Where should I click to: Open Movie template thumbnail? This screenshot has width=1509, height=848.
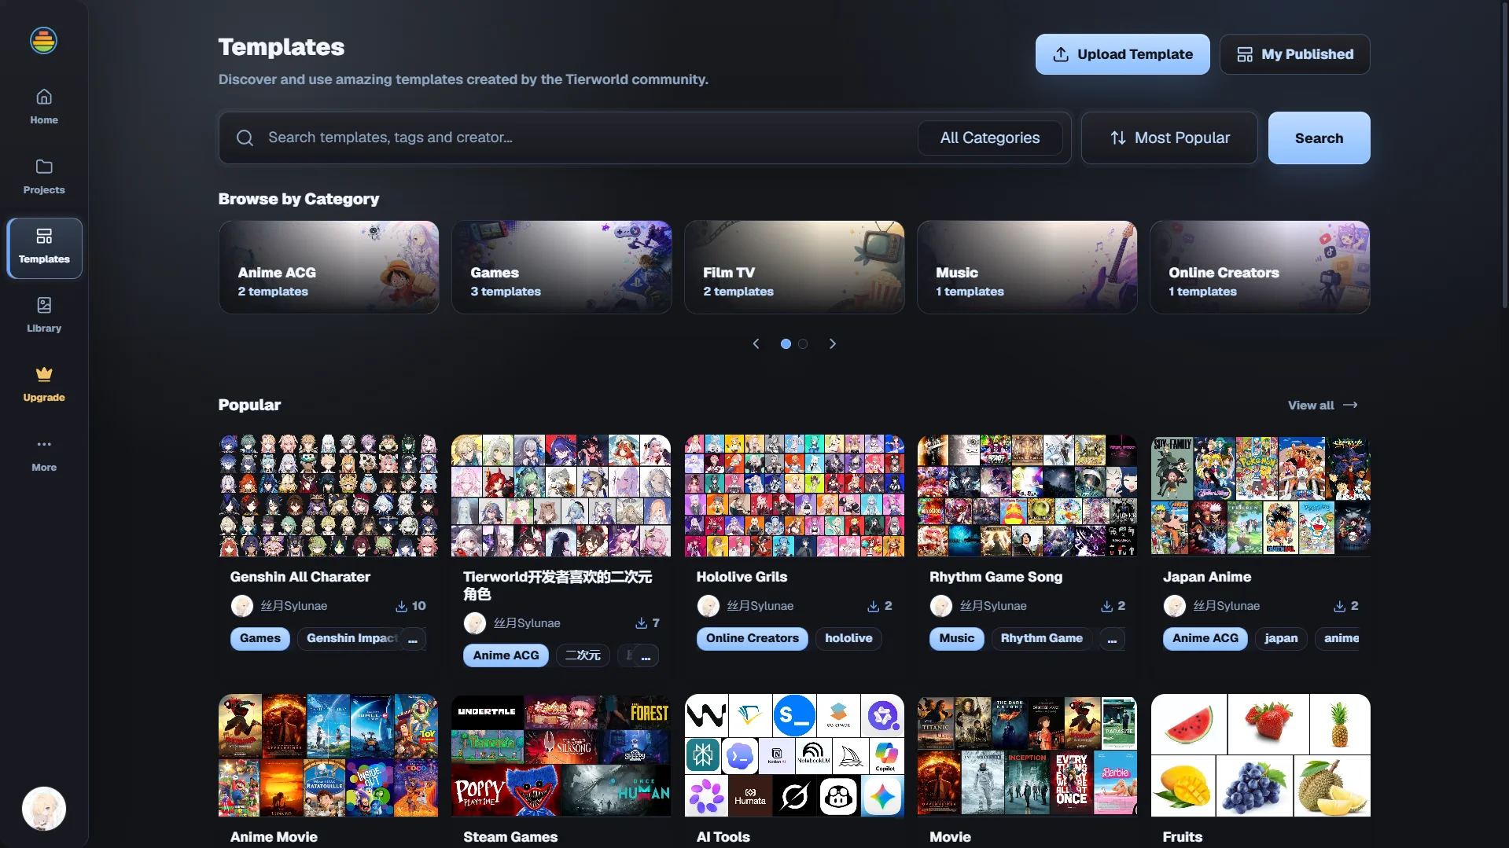(1027, 755)
